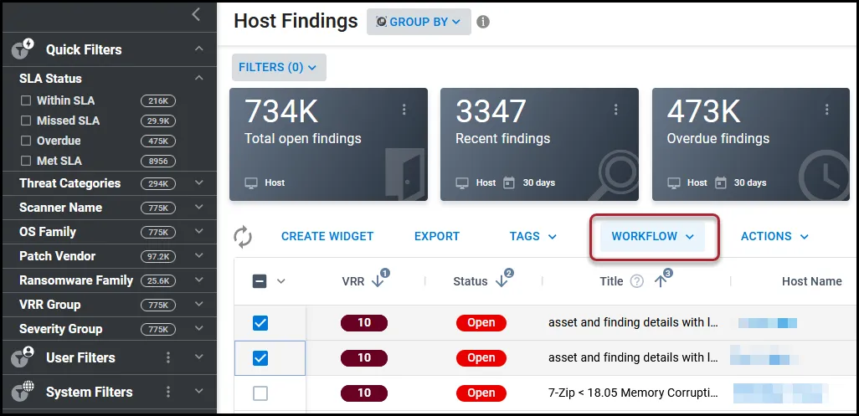Sort by Status column arrow
The width and height of the screenshot is (859, 416).
tap(502, 280)
